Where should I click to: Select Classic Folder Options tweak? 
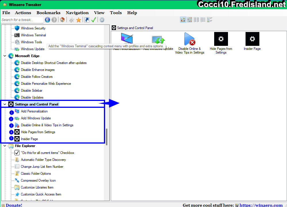click(36, 174)
